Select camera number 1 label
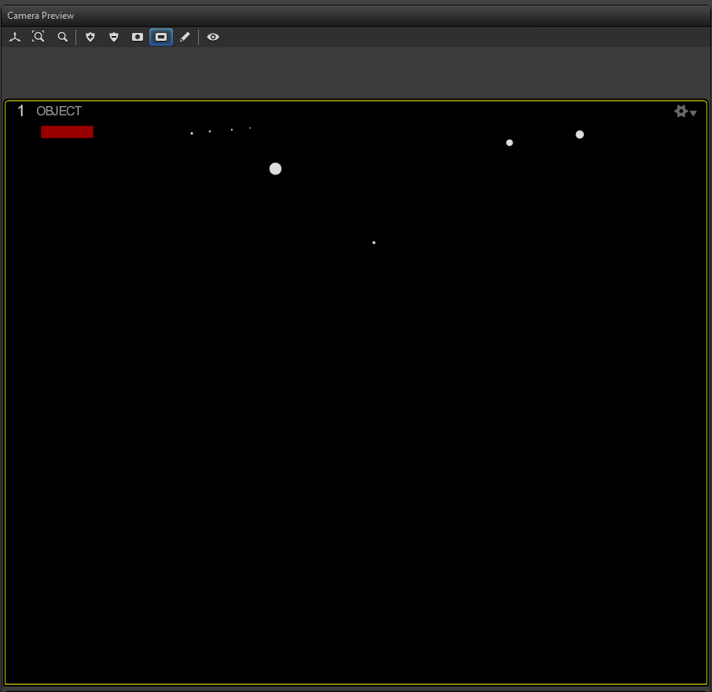The height and width of the screenshot is (692, 712). (21, 112)
